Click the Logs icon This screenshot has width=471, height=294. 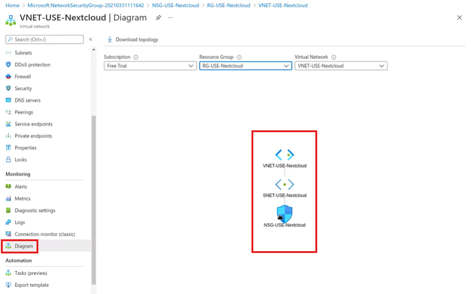tap(8, 222)
